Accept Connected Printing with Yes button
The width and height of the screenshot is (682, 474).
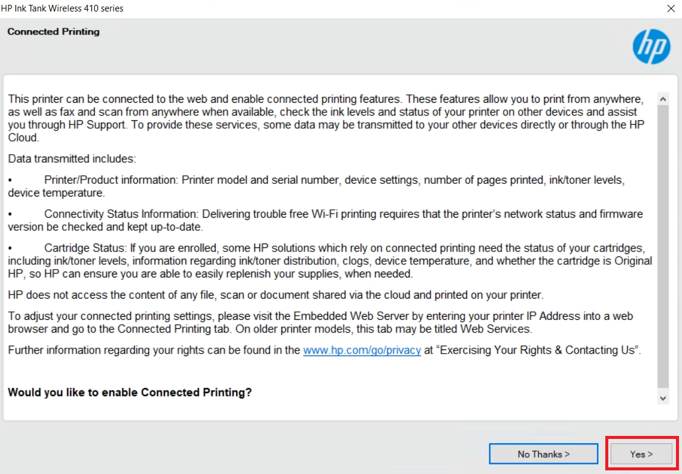tap(642, 454)
